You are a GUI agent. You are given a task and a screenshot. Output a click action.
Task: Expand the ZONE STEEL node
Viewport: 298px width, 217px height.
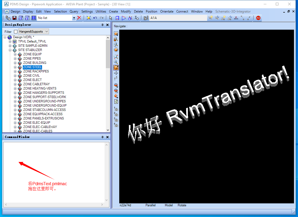pos(15,67)
